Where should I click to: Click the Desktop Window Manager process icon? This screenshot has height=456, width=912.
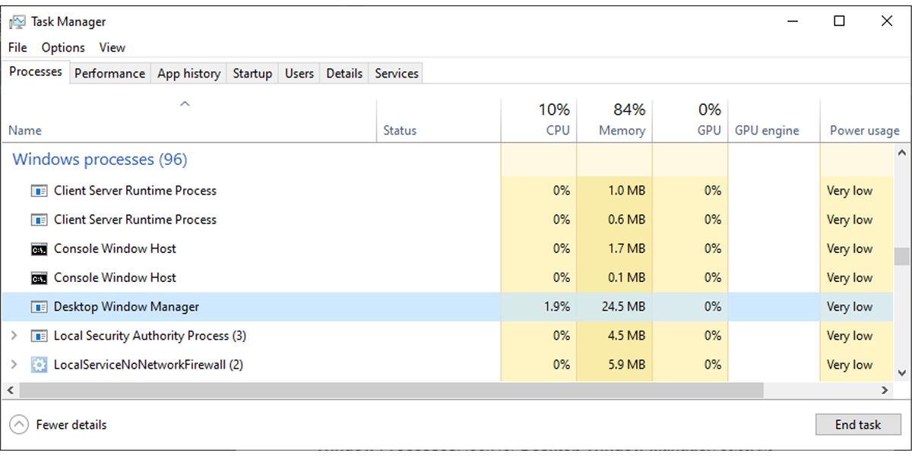39,306
